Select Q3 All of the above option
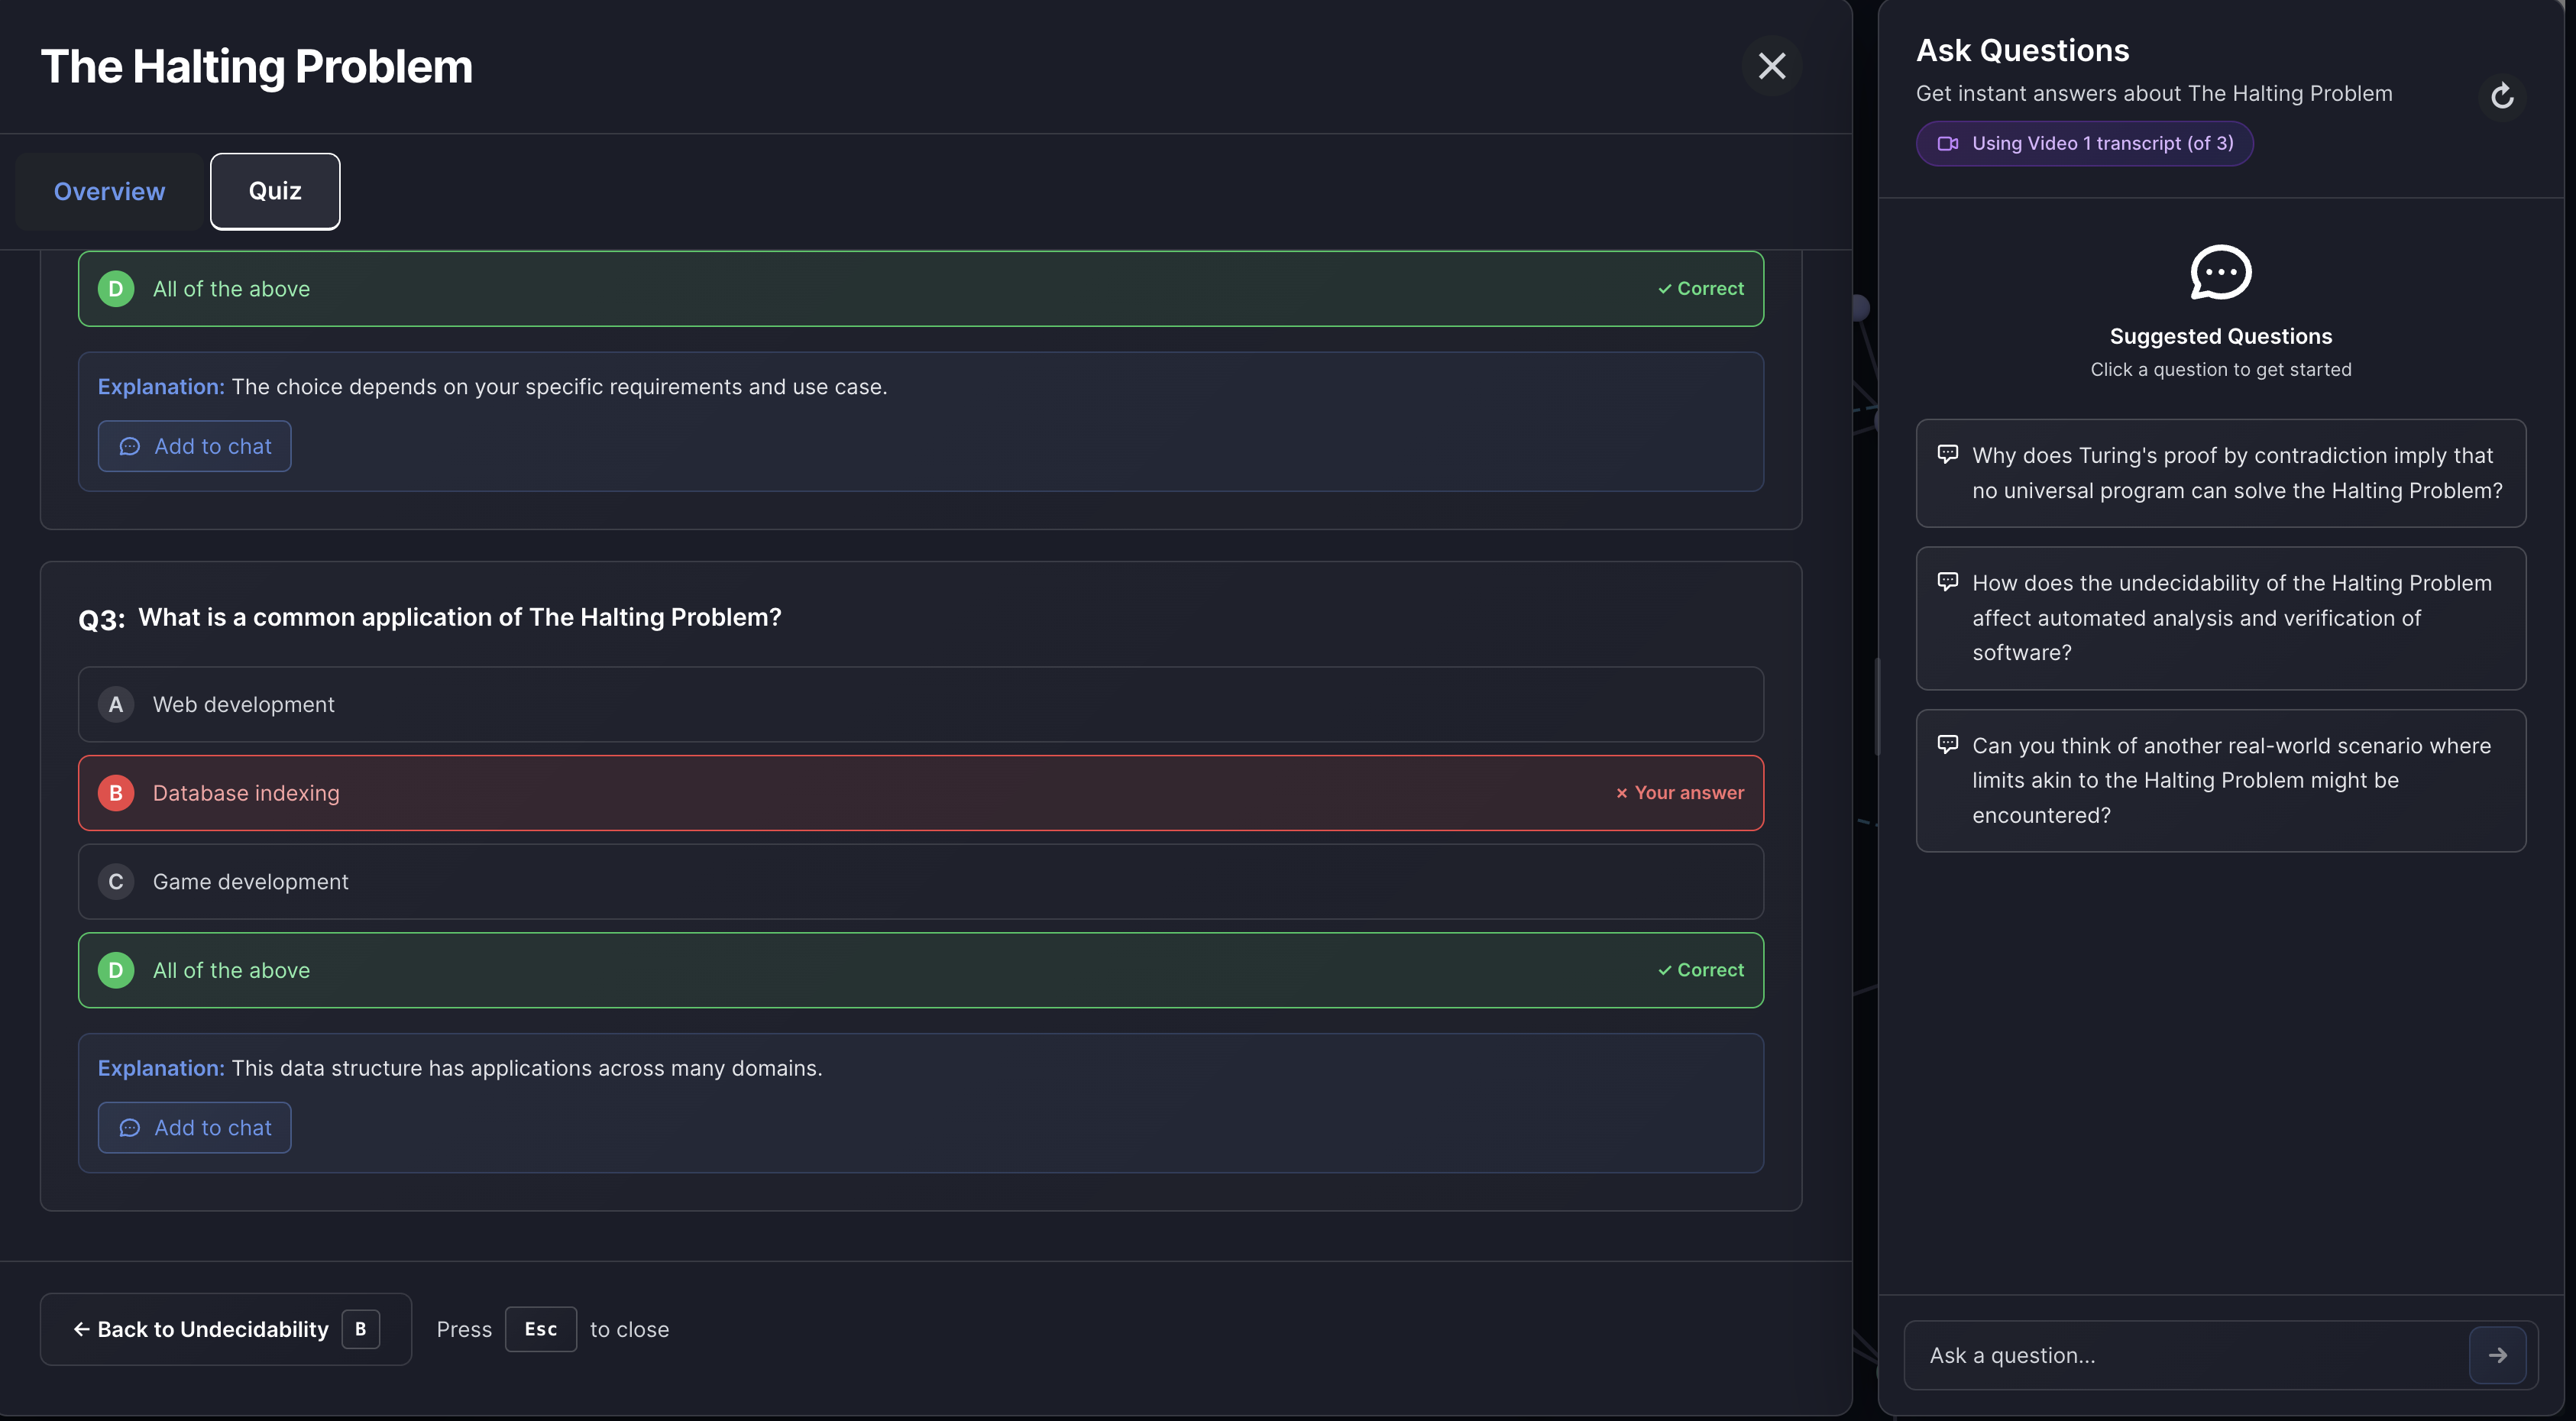The image size is (2576, 1421). 920,970
